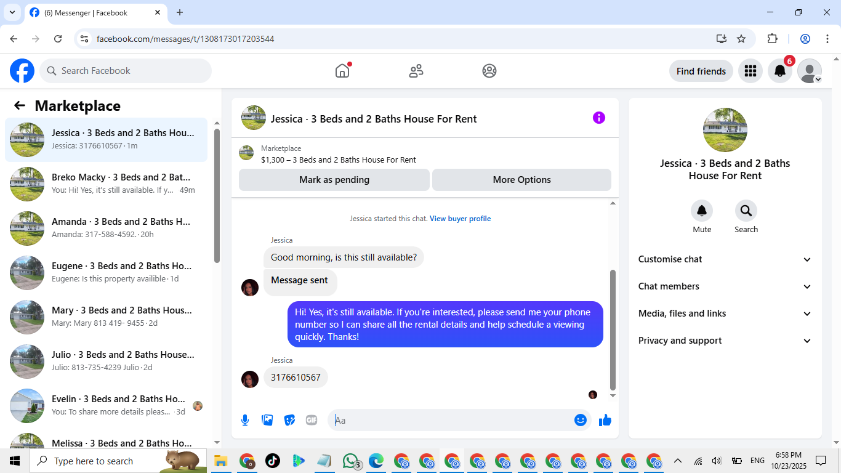Open the Friends icon in top navigation
Viewport: 841px width, 473px height.
pos(416,71)
